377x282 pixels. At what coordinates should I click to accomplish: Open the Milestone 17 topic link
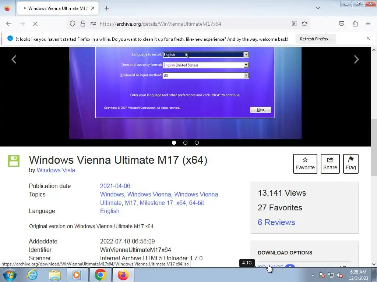tap(156, 203)
